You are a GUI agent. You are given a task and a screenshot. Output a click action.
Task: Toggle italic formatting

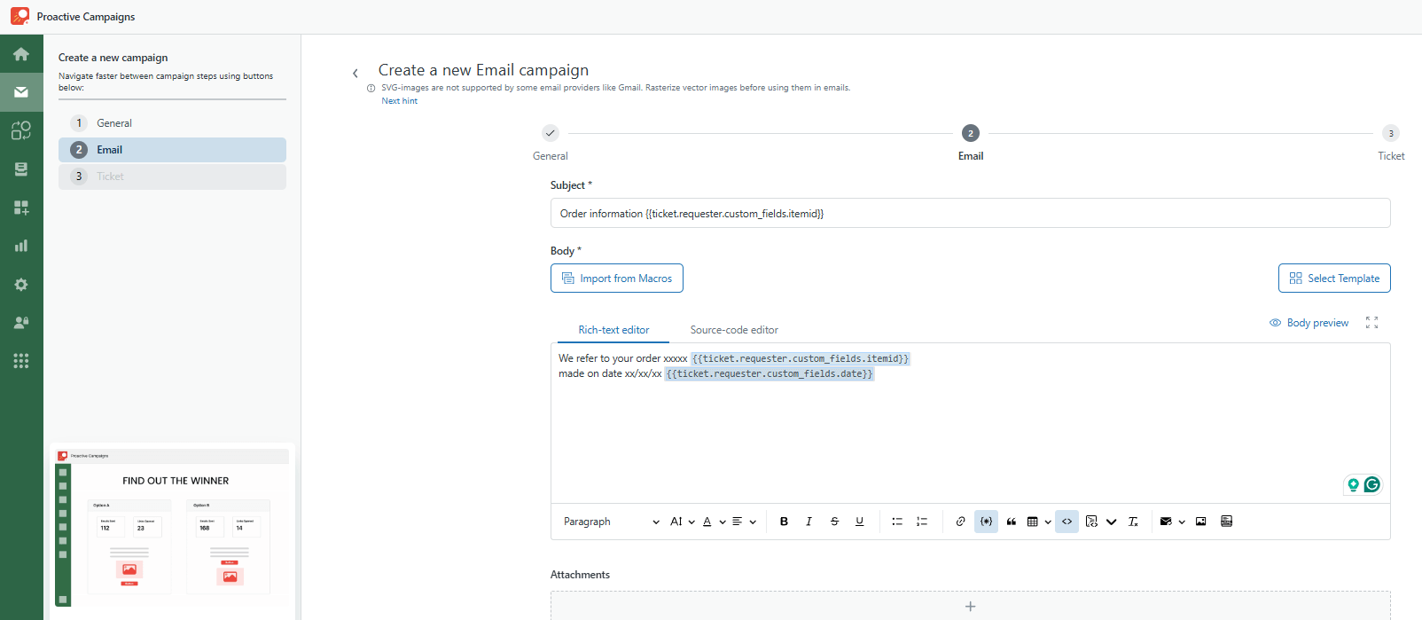(x=809, y=522)
